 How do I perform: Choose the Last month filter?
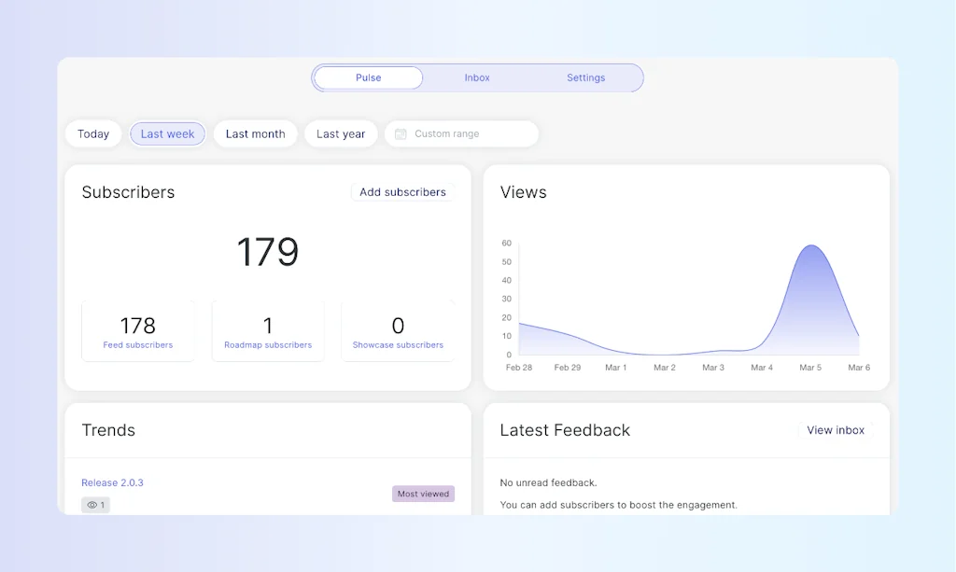click(x=255, y=134)
